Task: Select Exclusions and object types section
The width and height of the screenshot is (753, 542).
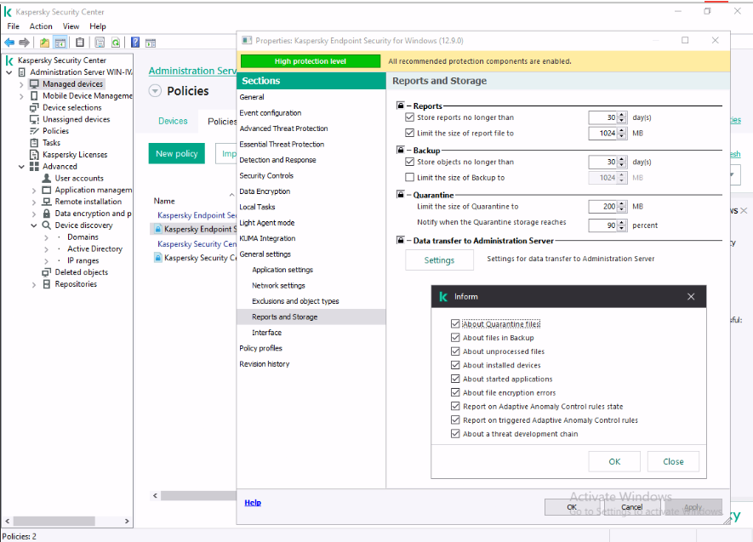Action: pos(295,301)
